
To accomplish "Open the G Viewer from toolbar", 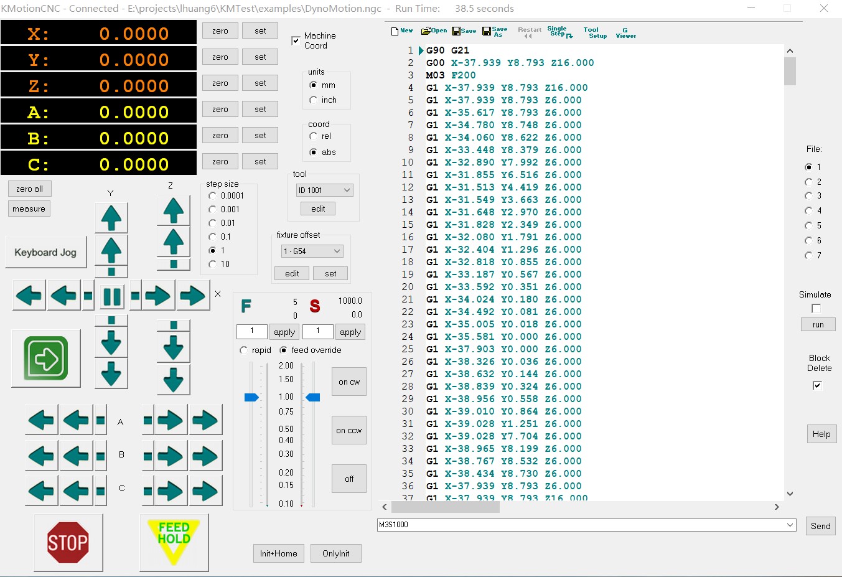I will point(625,33).
